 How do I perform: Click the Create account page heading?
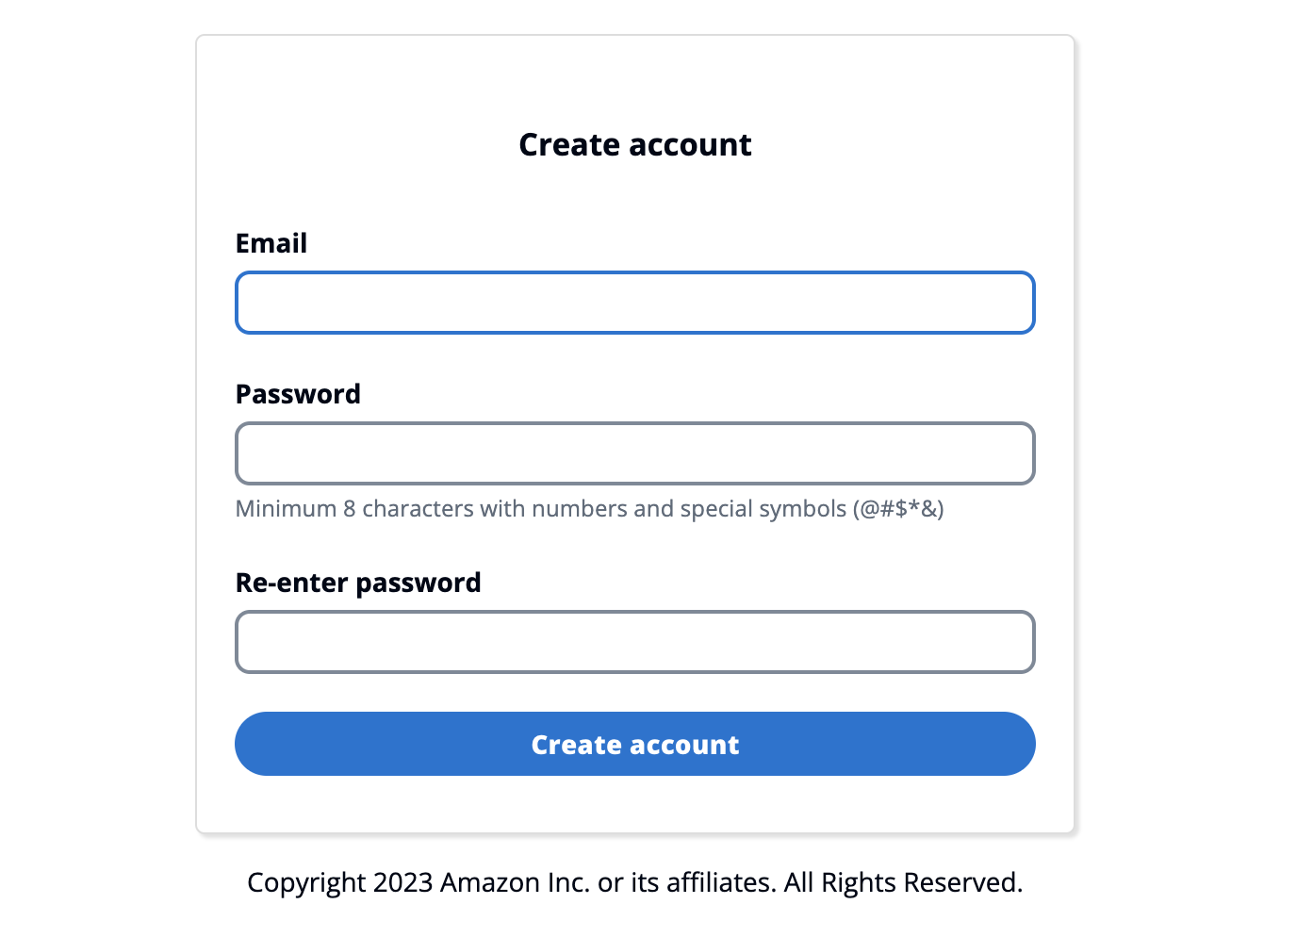click(634, 144)
